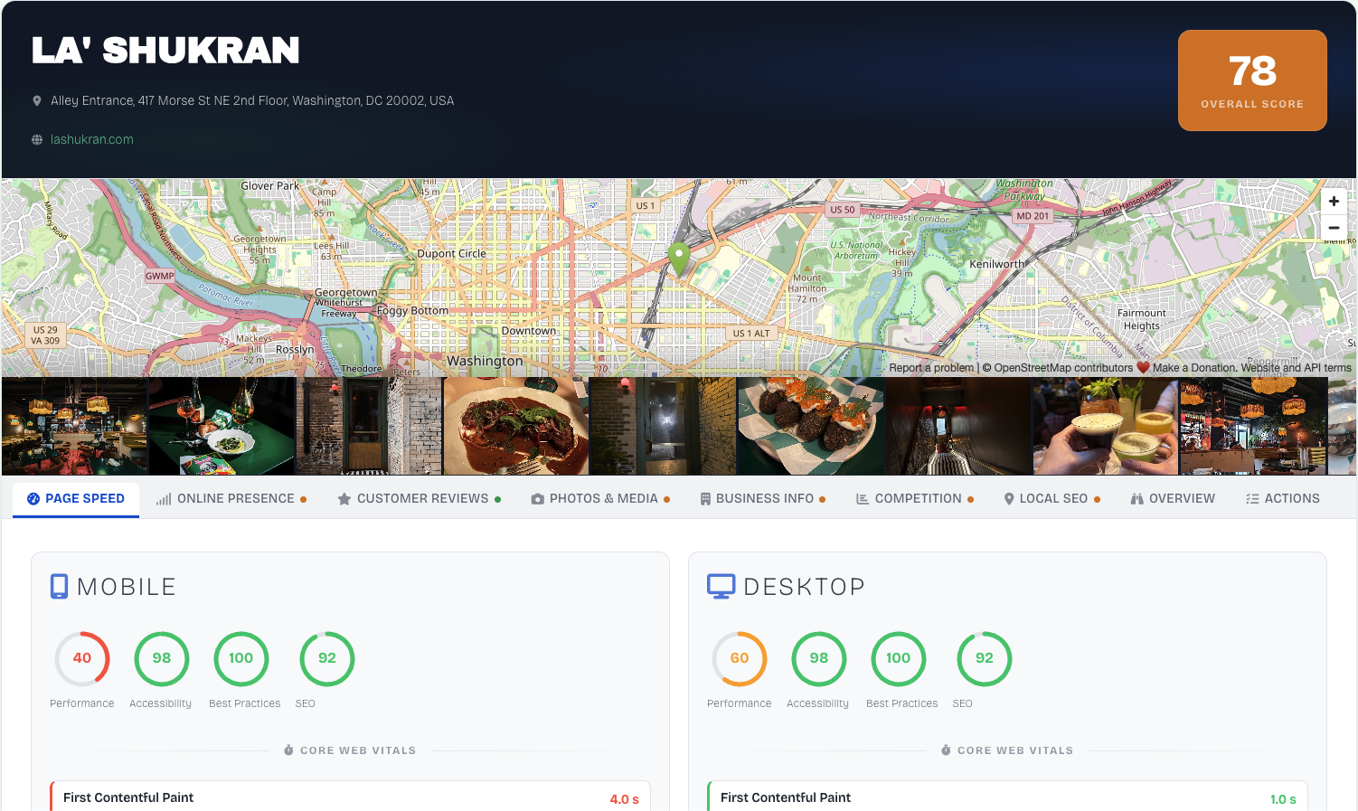
Task: Open the Actions tab
Action: (1283, 499)
